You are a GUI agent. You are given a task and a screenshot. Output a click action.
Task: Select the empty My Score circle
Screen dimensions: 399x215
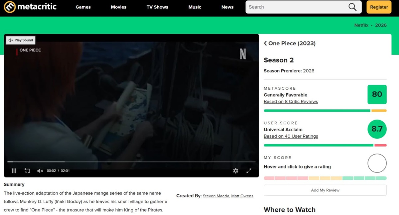click(377, 163)
